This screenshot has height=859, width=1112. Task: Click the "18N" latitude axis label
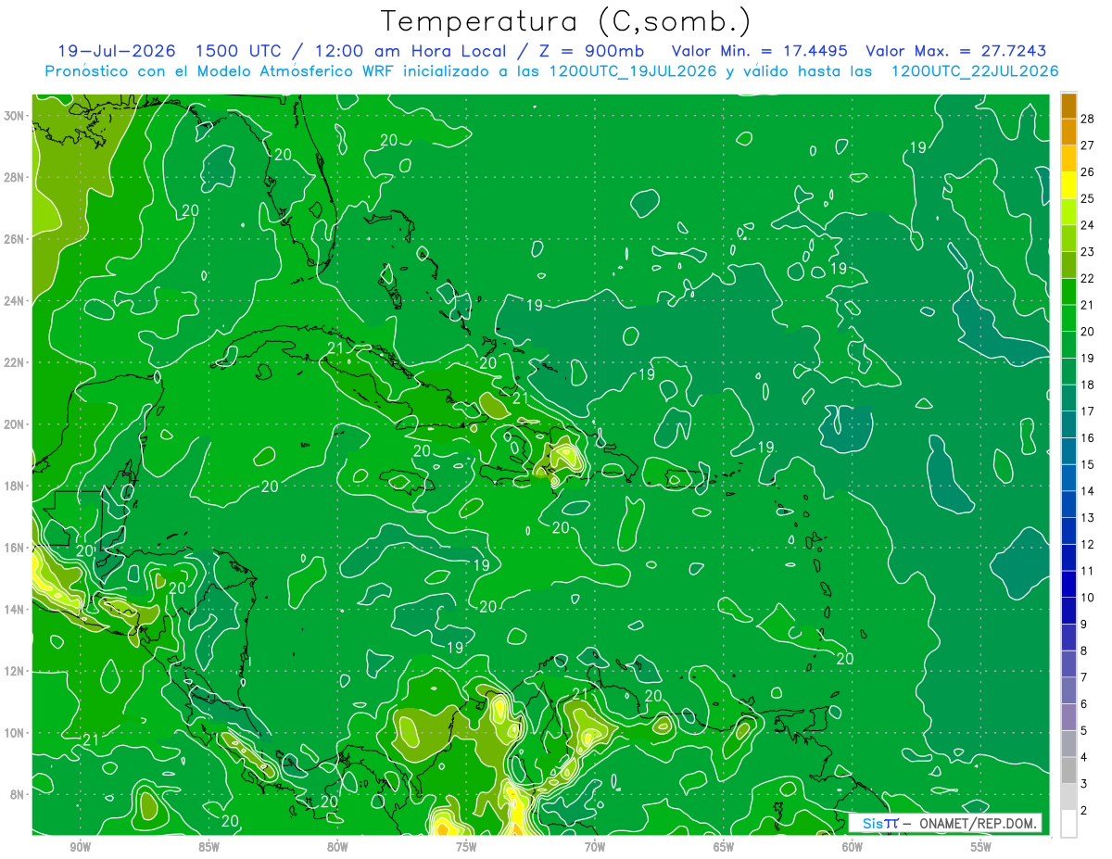(x=16, y=486)
